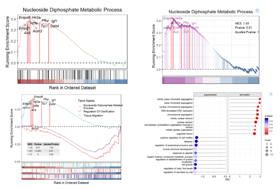
Task: Click the bottom-left Rank in Ordered Dataset axis label
Action: tap(71, 183)
